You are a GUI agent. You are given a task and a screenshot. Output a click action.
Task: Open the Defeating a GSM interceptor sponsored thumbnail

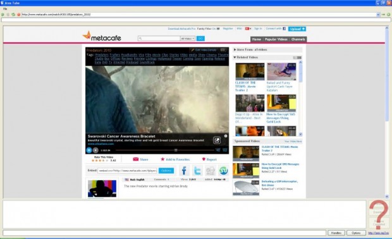pyautogui.click(x=246, y=188)
